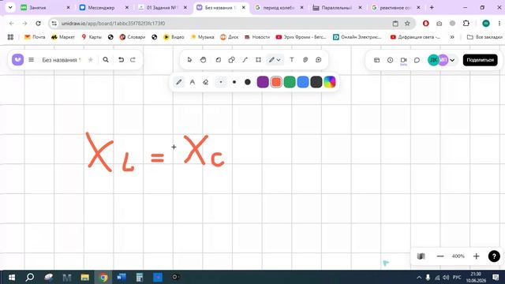Open the Почта bookmark
The image size is (505, 284).
coord(35,37)
